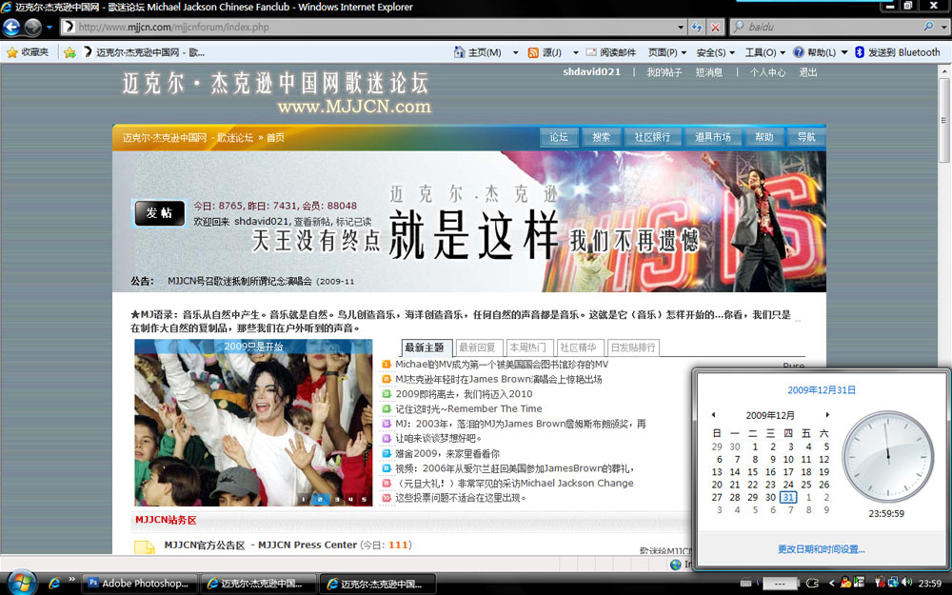Click the New Post (发帖) button
952x595 pixels.
[159, 213]
